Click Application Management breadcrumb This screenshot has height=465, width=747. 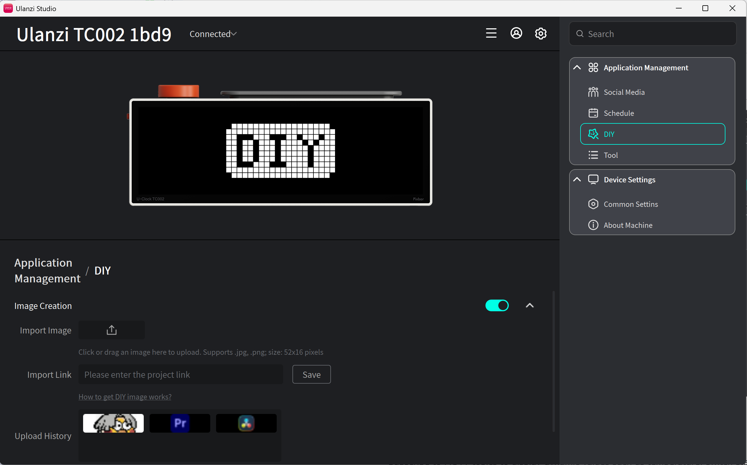(x=47, y=271)
